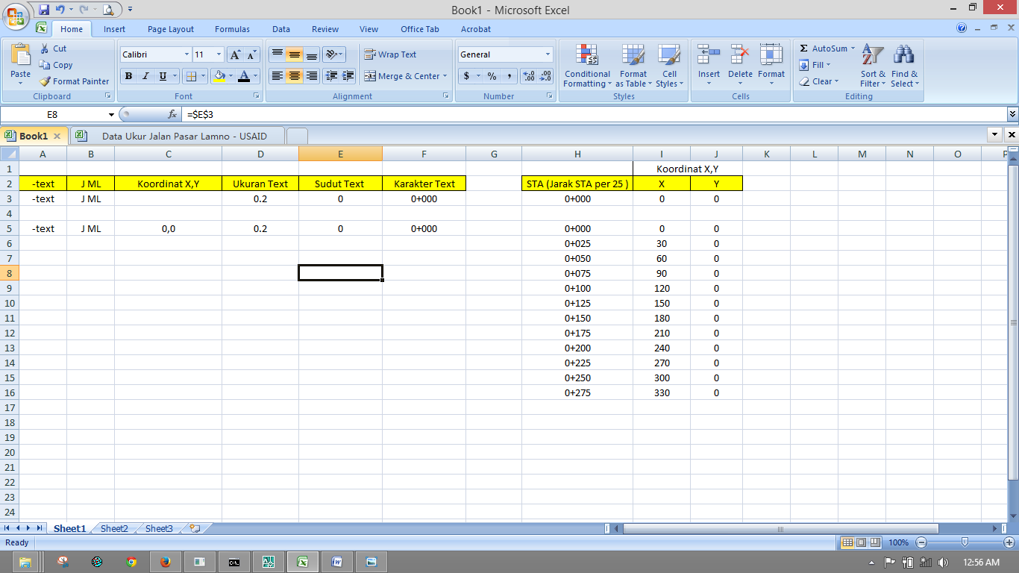Copy the selected cell
This screenshot has height=573, width=1019.
(56, 65)
